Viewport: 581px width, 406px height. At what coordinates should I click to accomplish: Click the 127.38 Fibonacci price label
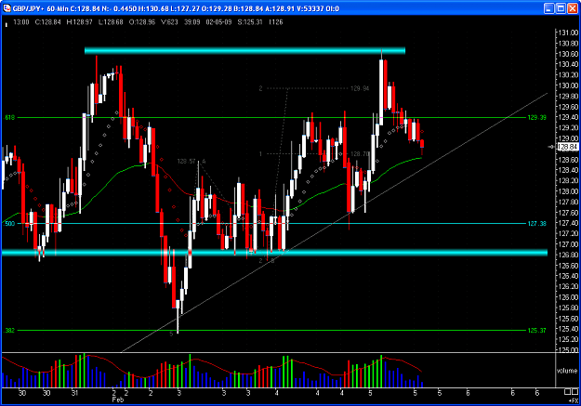pyautogui.click(x=537, y=223)
